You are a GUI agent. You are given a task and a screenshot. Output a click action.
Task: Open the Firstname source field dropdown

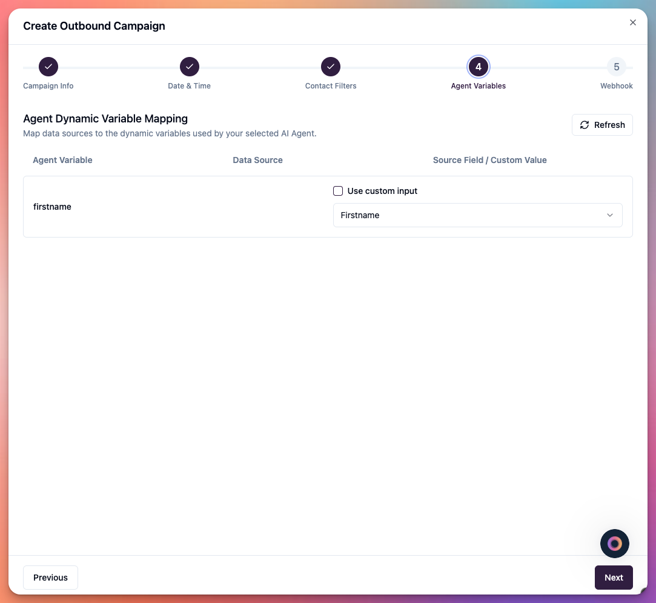pyautogui.click(x=477, y=215)
